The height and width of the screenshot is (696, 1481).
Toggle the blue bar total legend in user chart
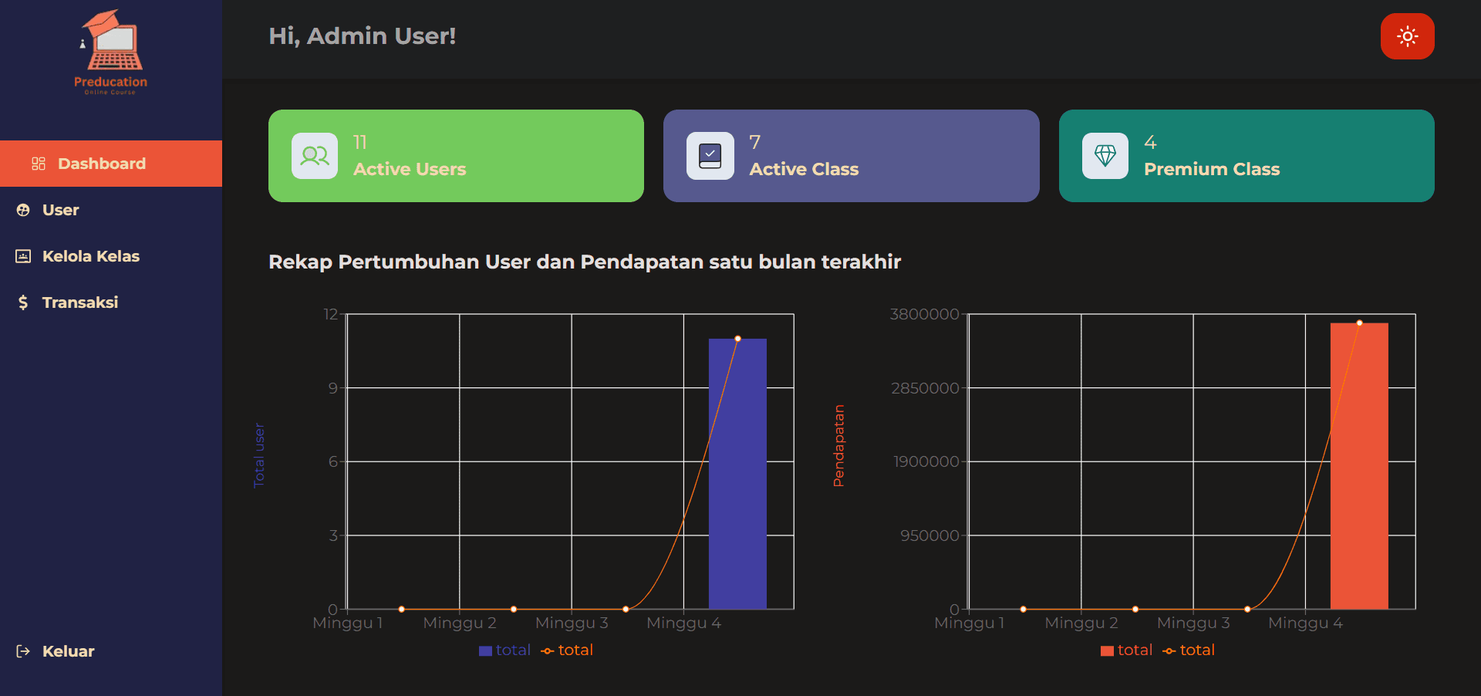(505, 650)
